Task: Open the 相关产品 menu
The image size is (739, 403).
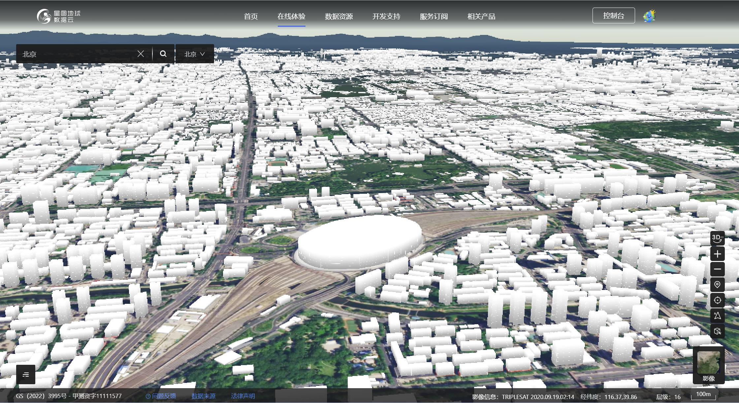Action: point(481,16)
